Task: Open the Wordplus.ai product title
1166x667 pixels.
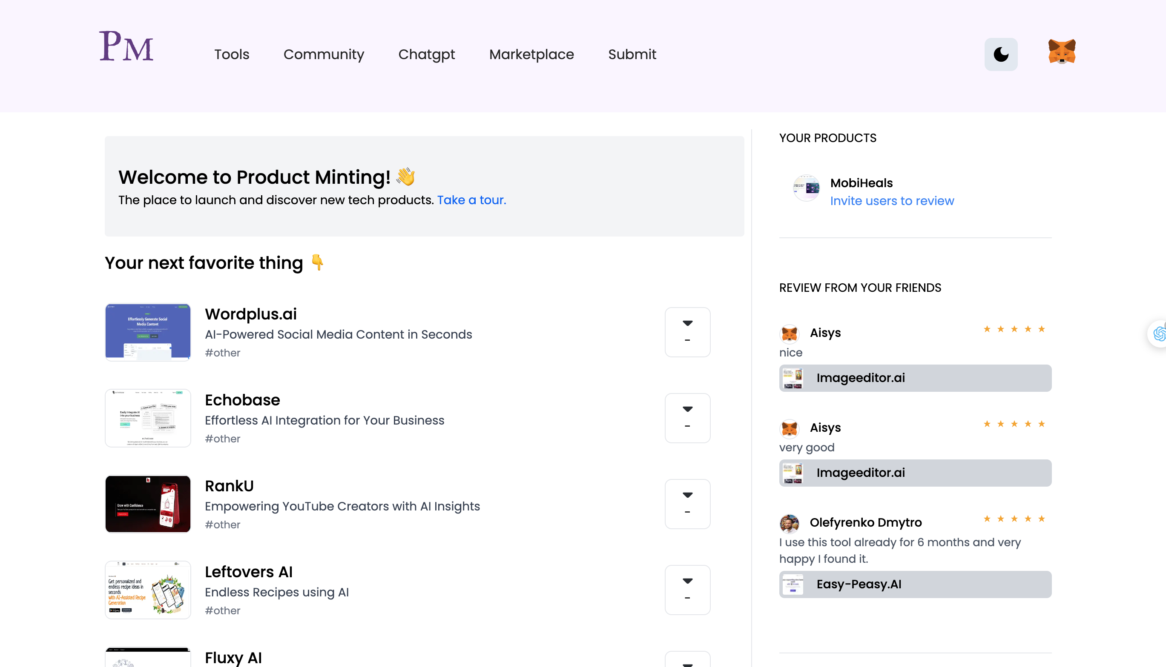Action: click(x=251, y=314)
